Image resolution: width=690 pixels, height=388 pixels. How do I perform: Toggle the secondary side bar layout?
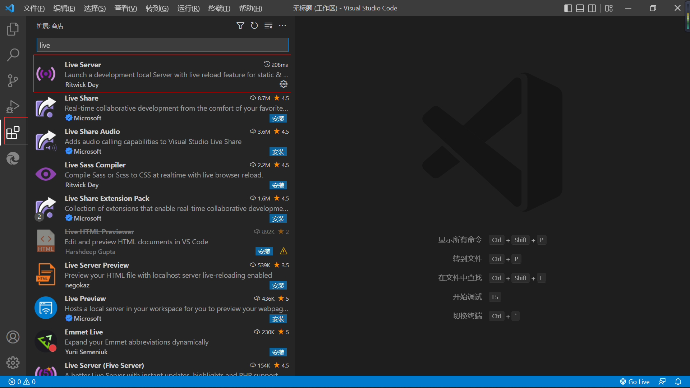592,8
